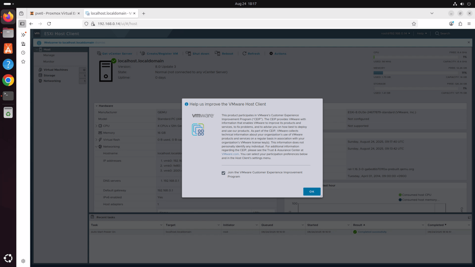This screenshot has width=475, height=267.
Task: Maximize the Recent tasks panel
Action: click(x=469, y=217)
